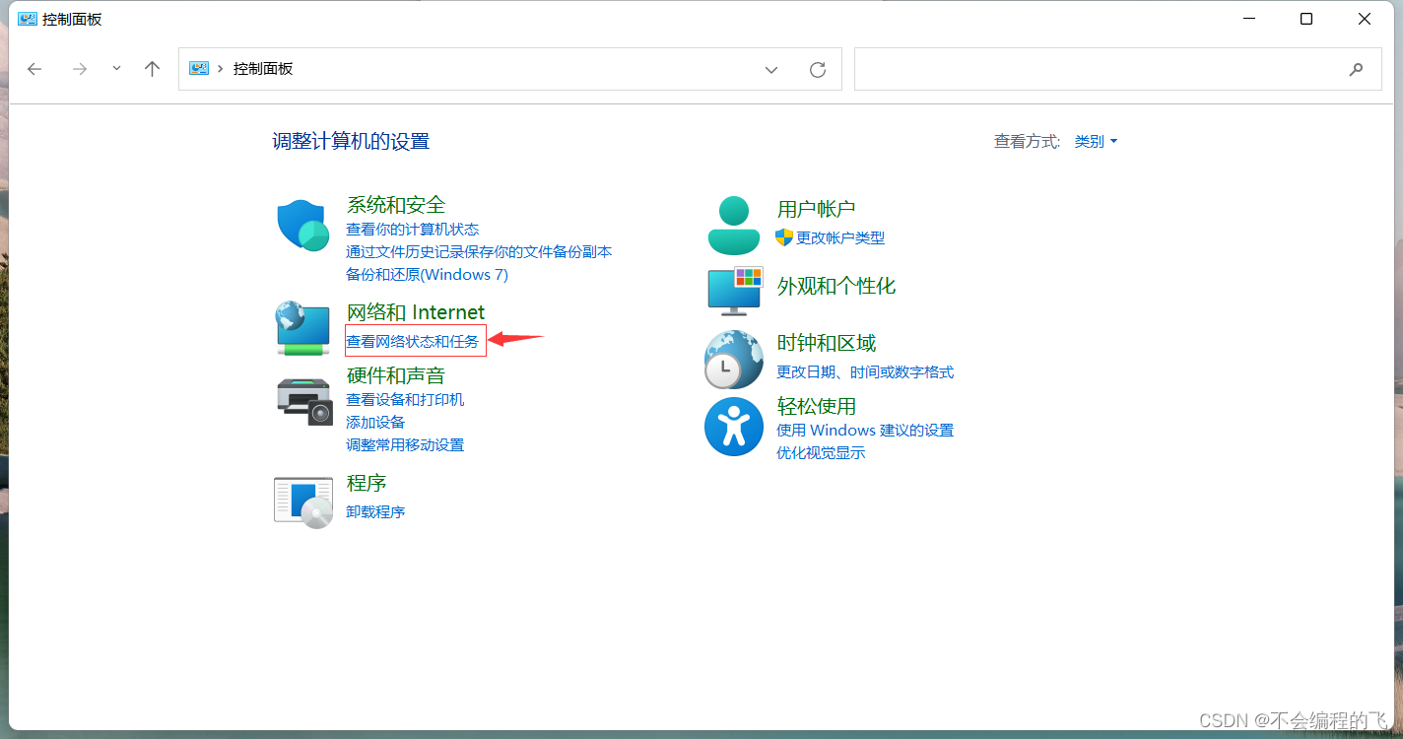The image size is (1403, 739).
Task: Click the up-one-level arrow
Action: [152, 69]
